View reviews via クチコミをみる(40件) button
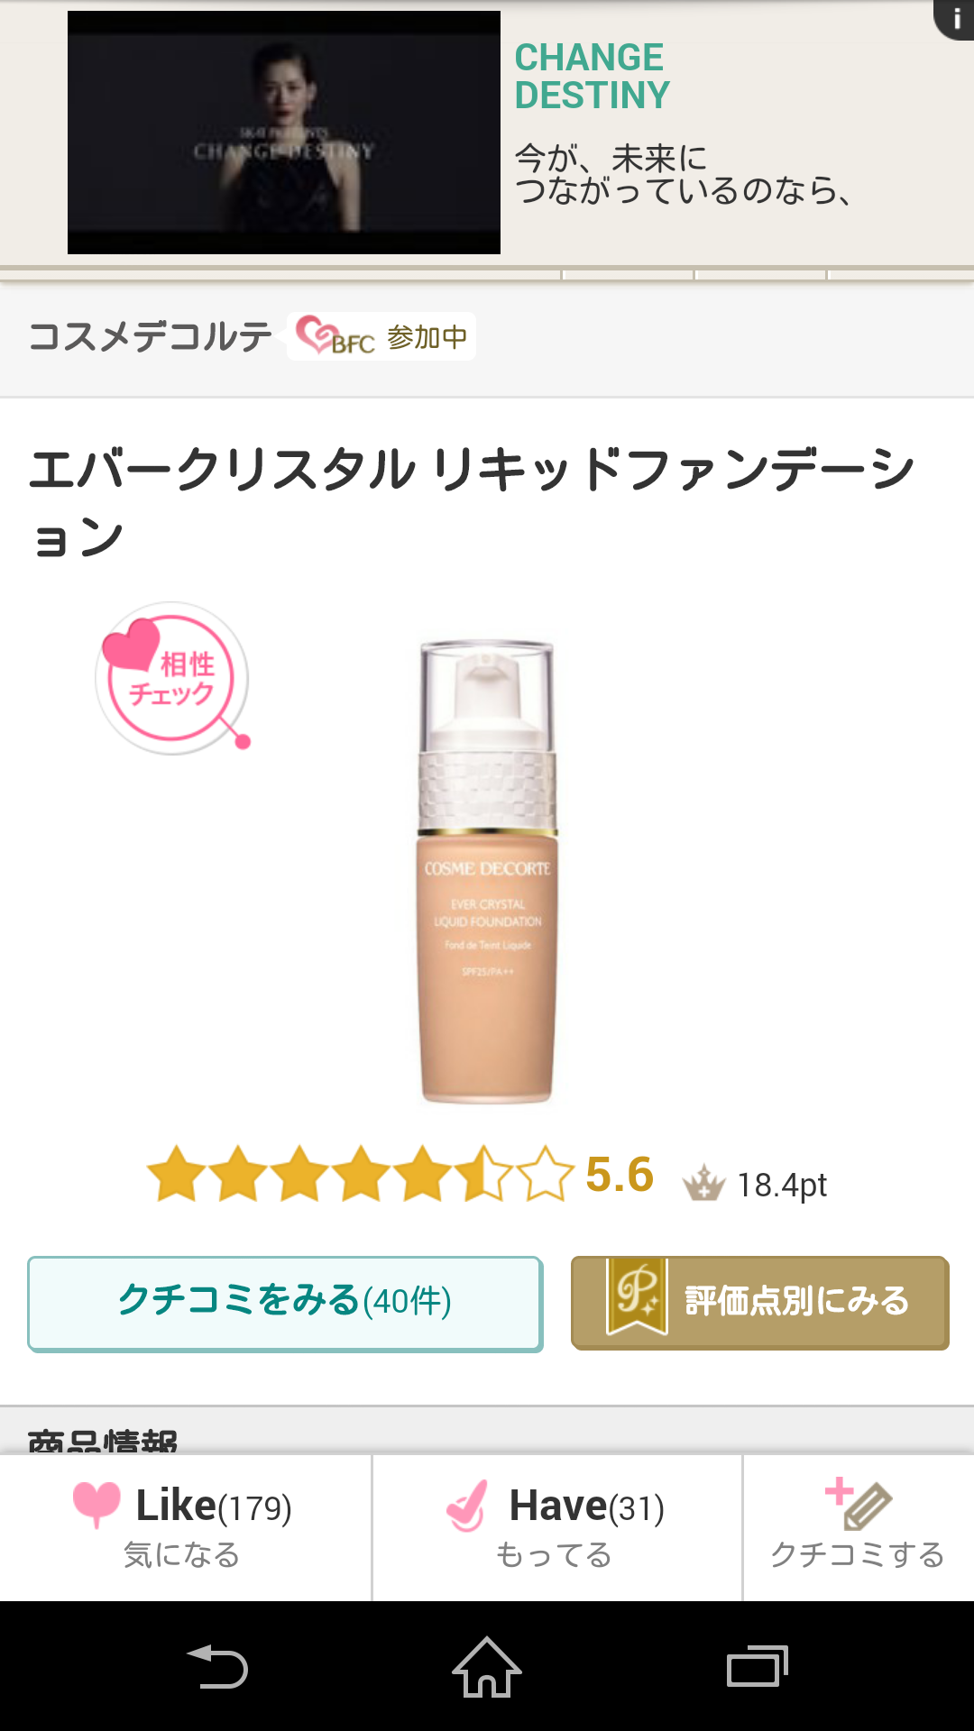The height and width of the screenshot is (1731, 974). [x=285, y=1304]
